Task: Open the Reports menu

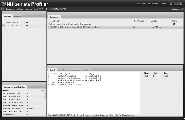Action: point(156,3)
